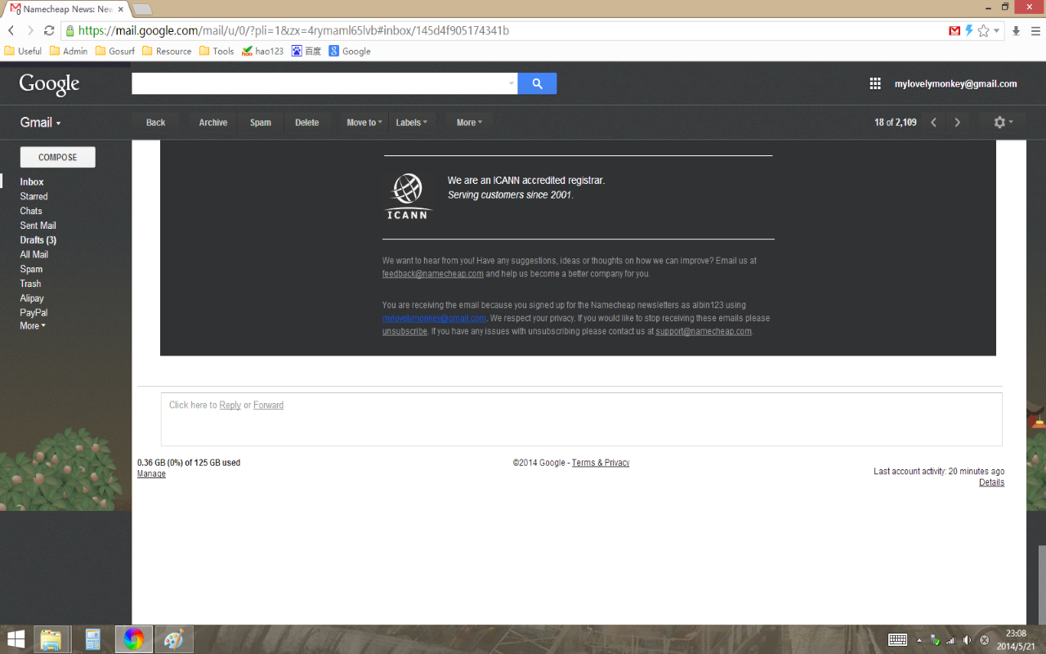The image size is (1046, 654).
Task: Click the safely remove hardware icon
Action: click(x=935, y=640)
